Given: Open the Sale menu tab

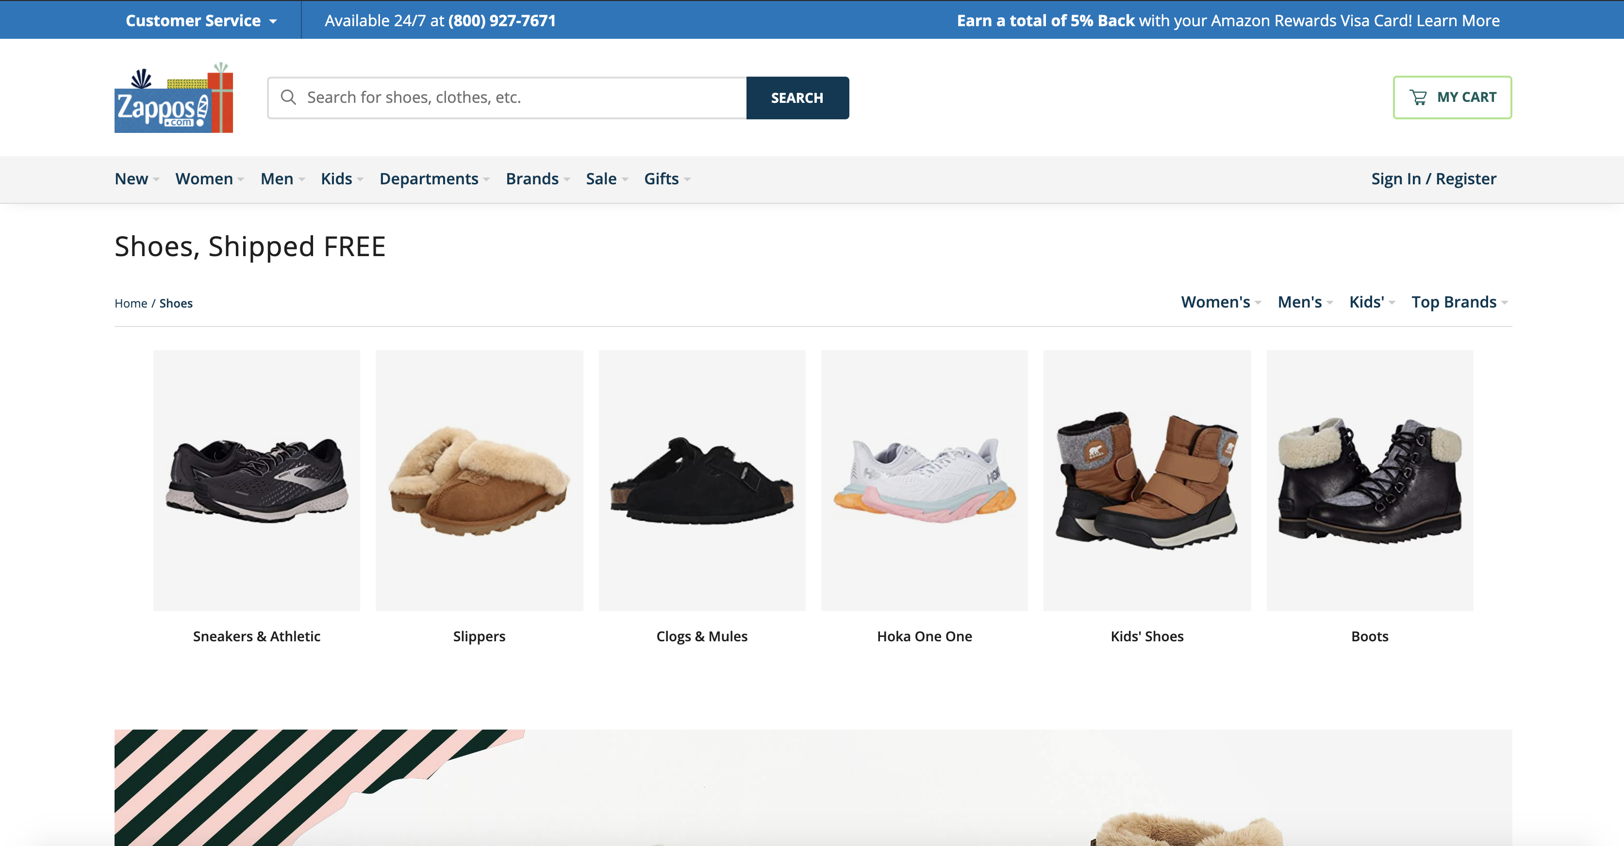Looking at the screenshot, I should [x=601, y=178].
